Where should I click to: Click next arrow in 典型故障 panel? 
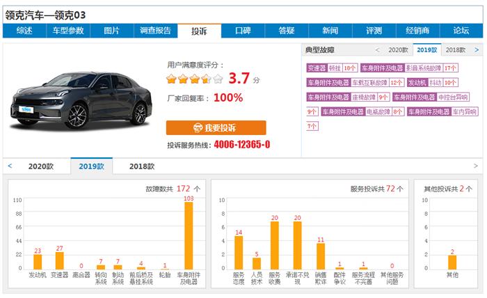coord(477,50)
